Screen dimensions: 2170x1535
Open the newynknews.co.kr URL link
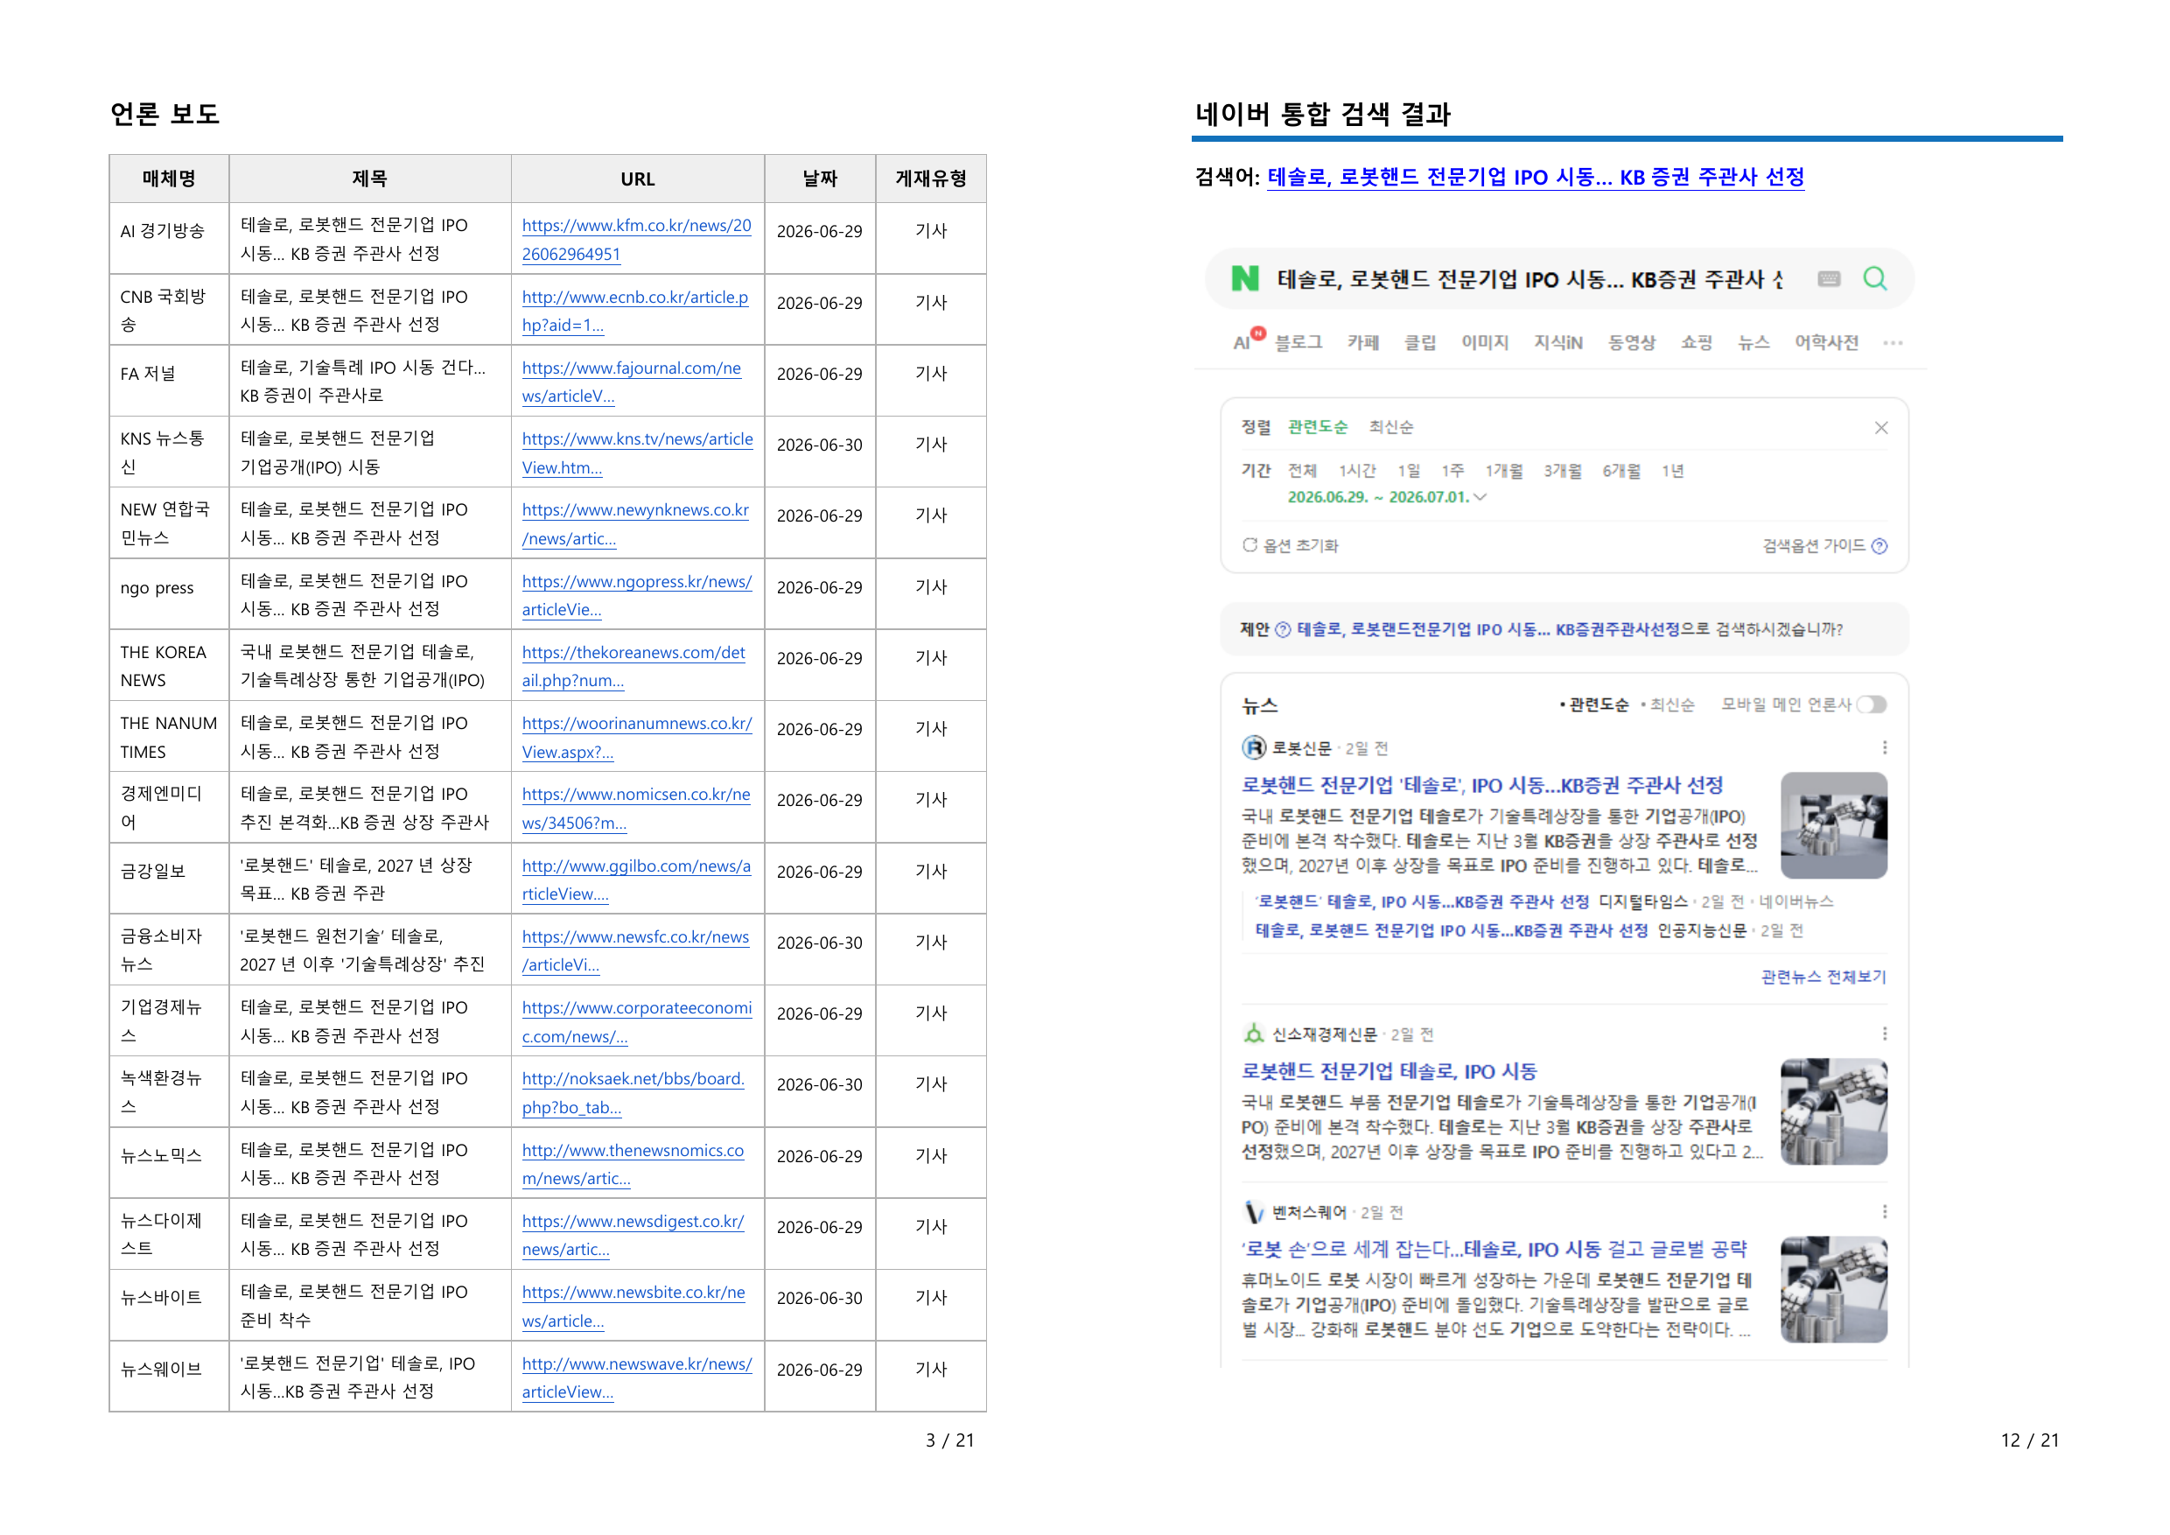635,523
